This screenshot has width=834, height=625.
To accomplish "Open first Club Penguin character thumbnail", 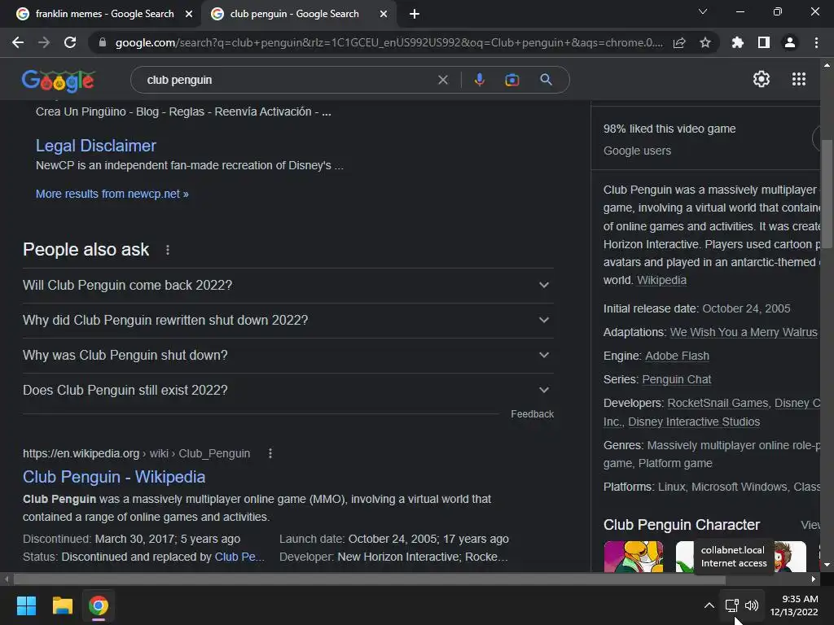I will [x=634, y=557].
